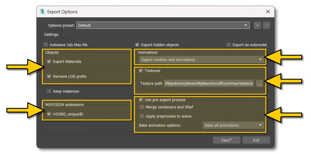Viewport: 311px width, 154px height.
Task: Toggle Remove LOD prefix checkbox
Action: 49,76
